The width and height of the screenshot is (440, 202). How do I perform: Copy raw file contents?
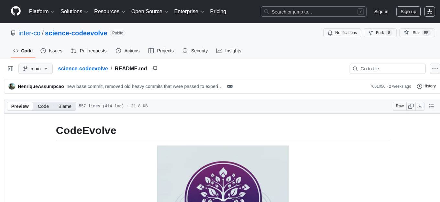click(411, 106)
